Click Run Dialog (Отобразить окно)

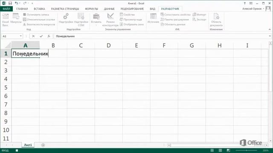pos(132,25)
